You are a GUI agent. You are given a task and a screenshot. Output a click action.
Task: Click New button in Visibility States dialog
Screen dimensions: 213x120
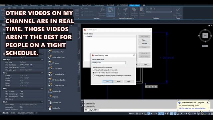[x=144, y=40]
